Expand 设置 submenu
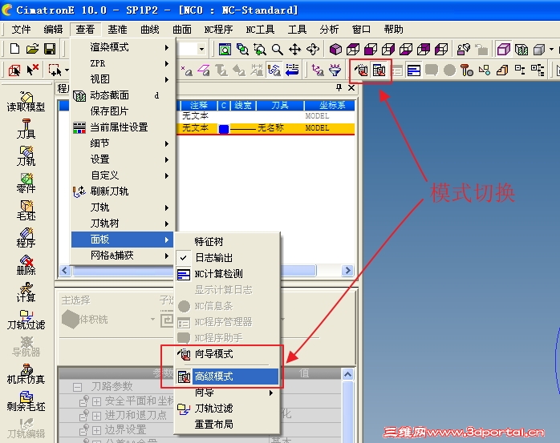The image size is (560, 443). (123, 159)
